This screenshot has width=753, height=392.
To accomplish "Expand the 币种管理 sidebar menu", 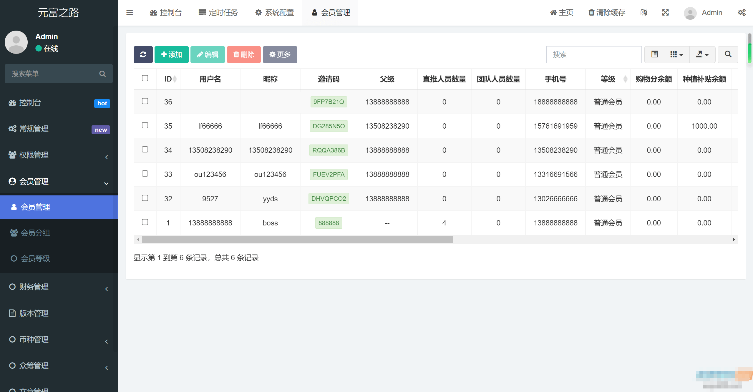I will pyautogui.click(x=59, y=340).
